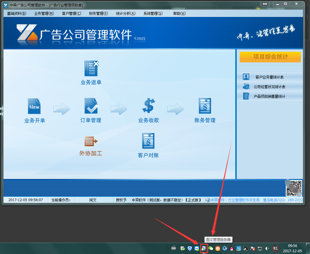Click status bar date 2017-12-05 09:56:07
The height and width of the screenshot is (254, 310).
pyautogui.click(x=25, y=200)
